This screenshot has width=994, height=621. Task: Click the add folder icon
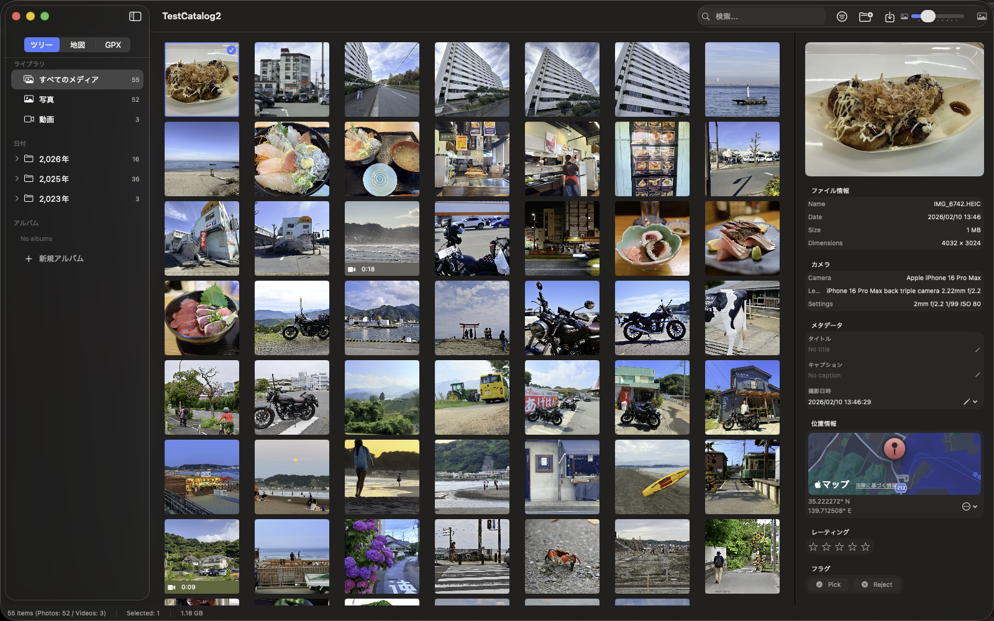[865, 17]
